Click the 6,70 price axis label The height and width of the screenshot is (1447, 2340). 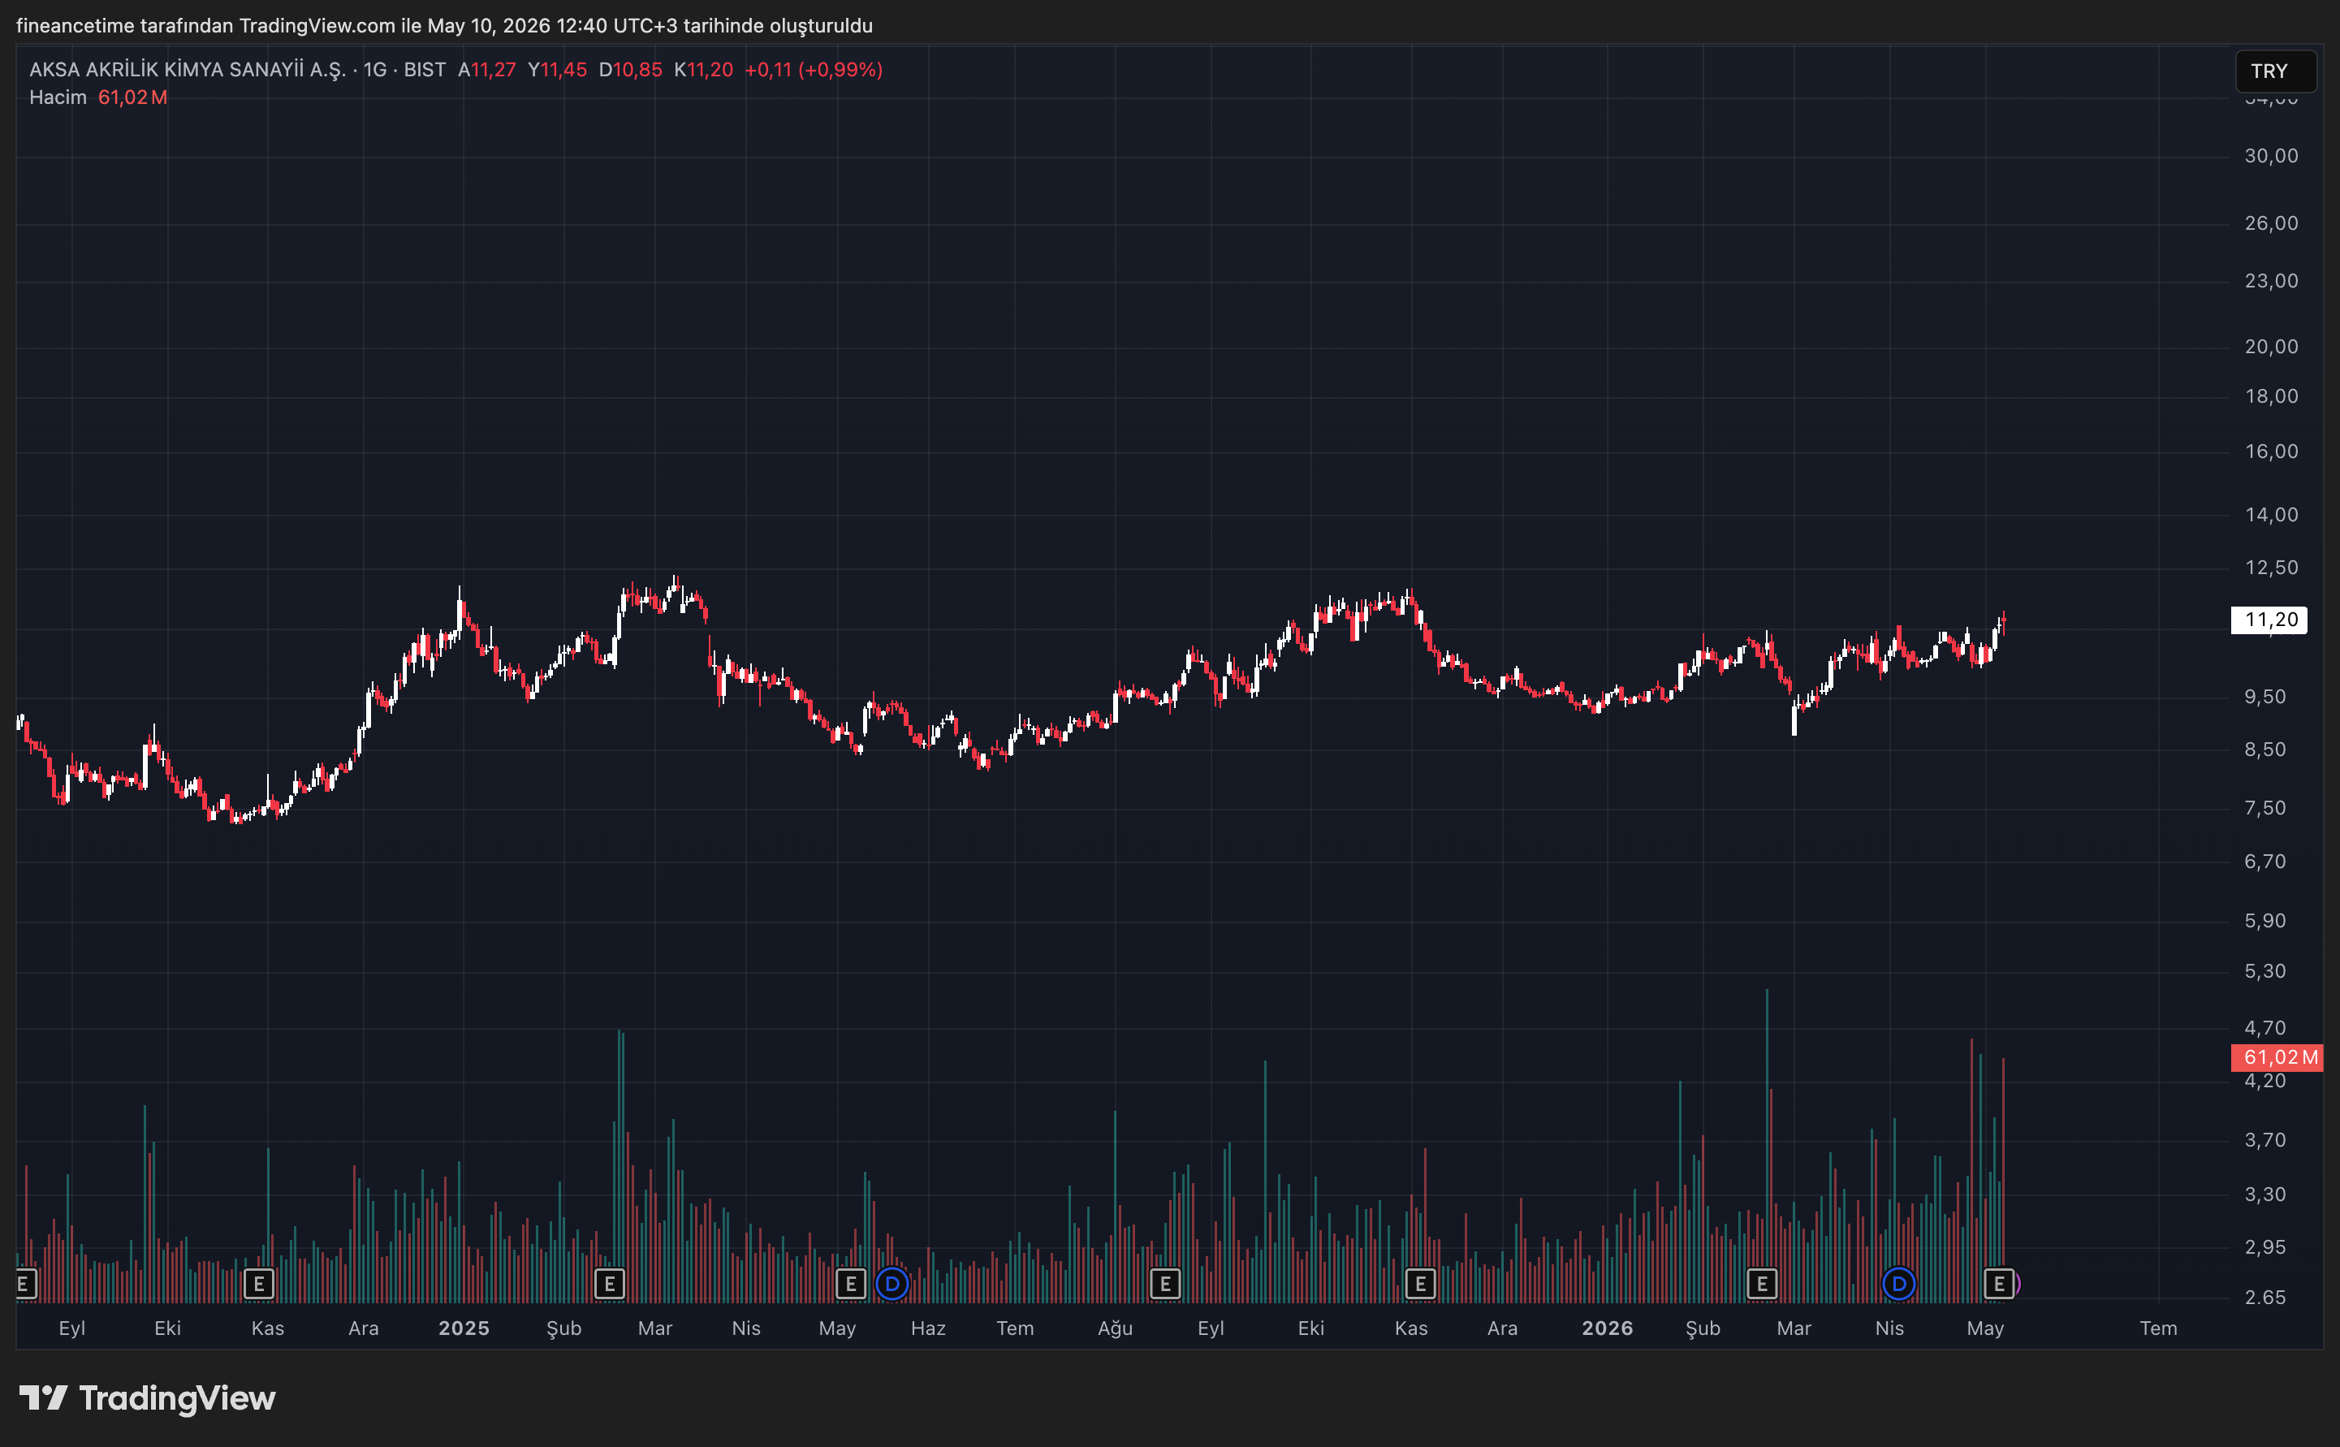pyautogui.click(x=2264, y=862)
